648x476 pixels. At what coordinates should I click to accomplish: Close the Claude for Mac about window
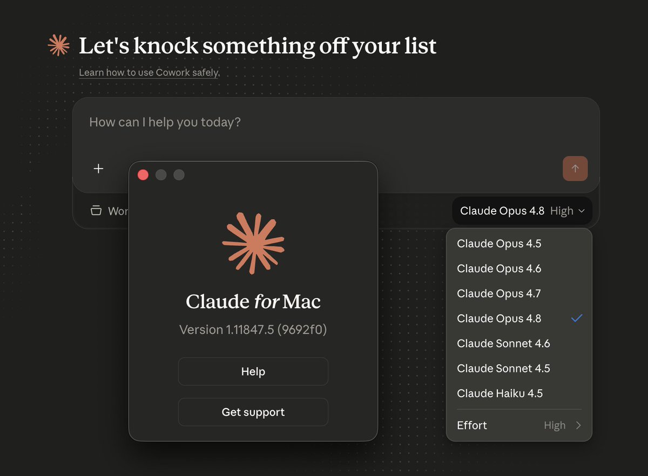[143, 175]
